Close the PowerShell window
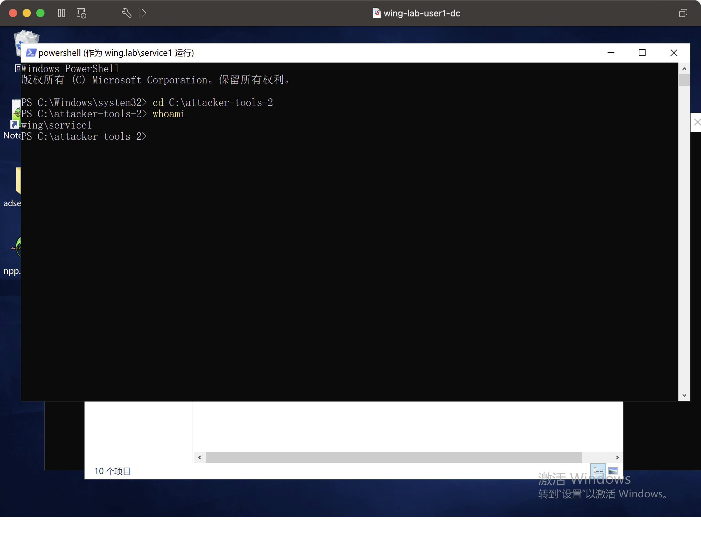Viewport: 701px width, 551px height. click(x=674, y=53)
